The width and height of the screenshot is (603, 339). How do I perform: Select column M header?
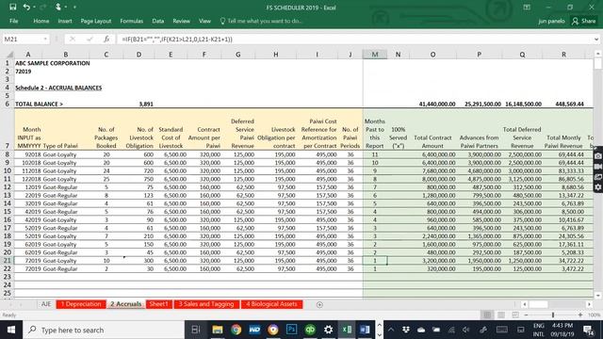[375, 55]
